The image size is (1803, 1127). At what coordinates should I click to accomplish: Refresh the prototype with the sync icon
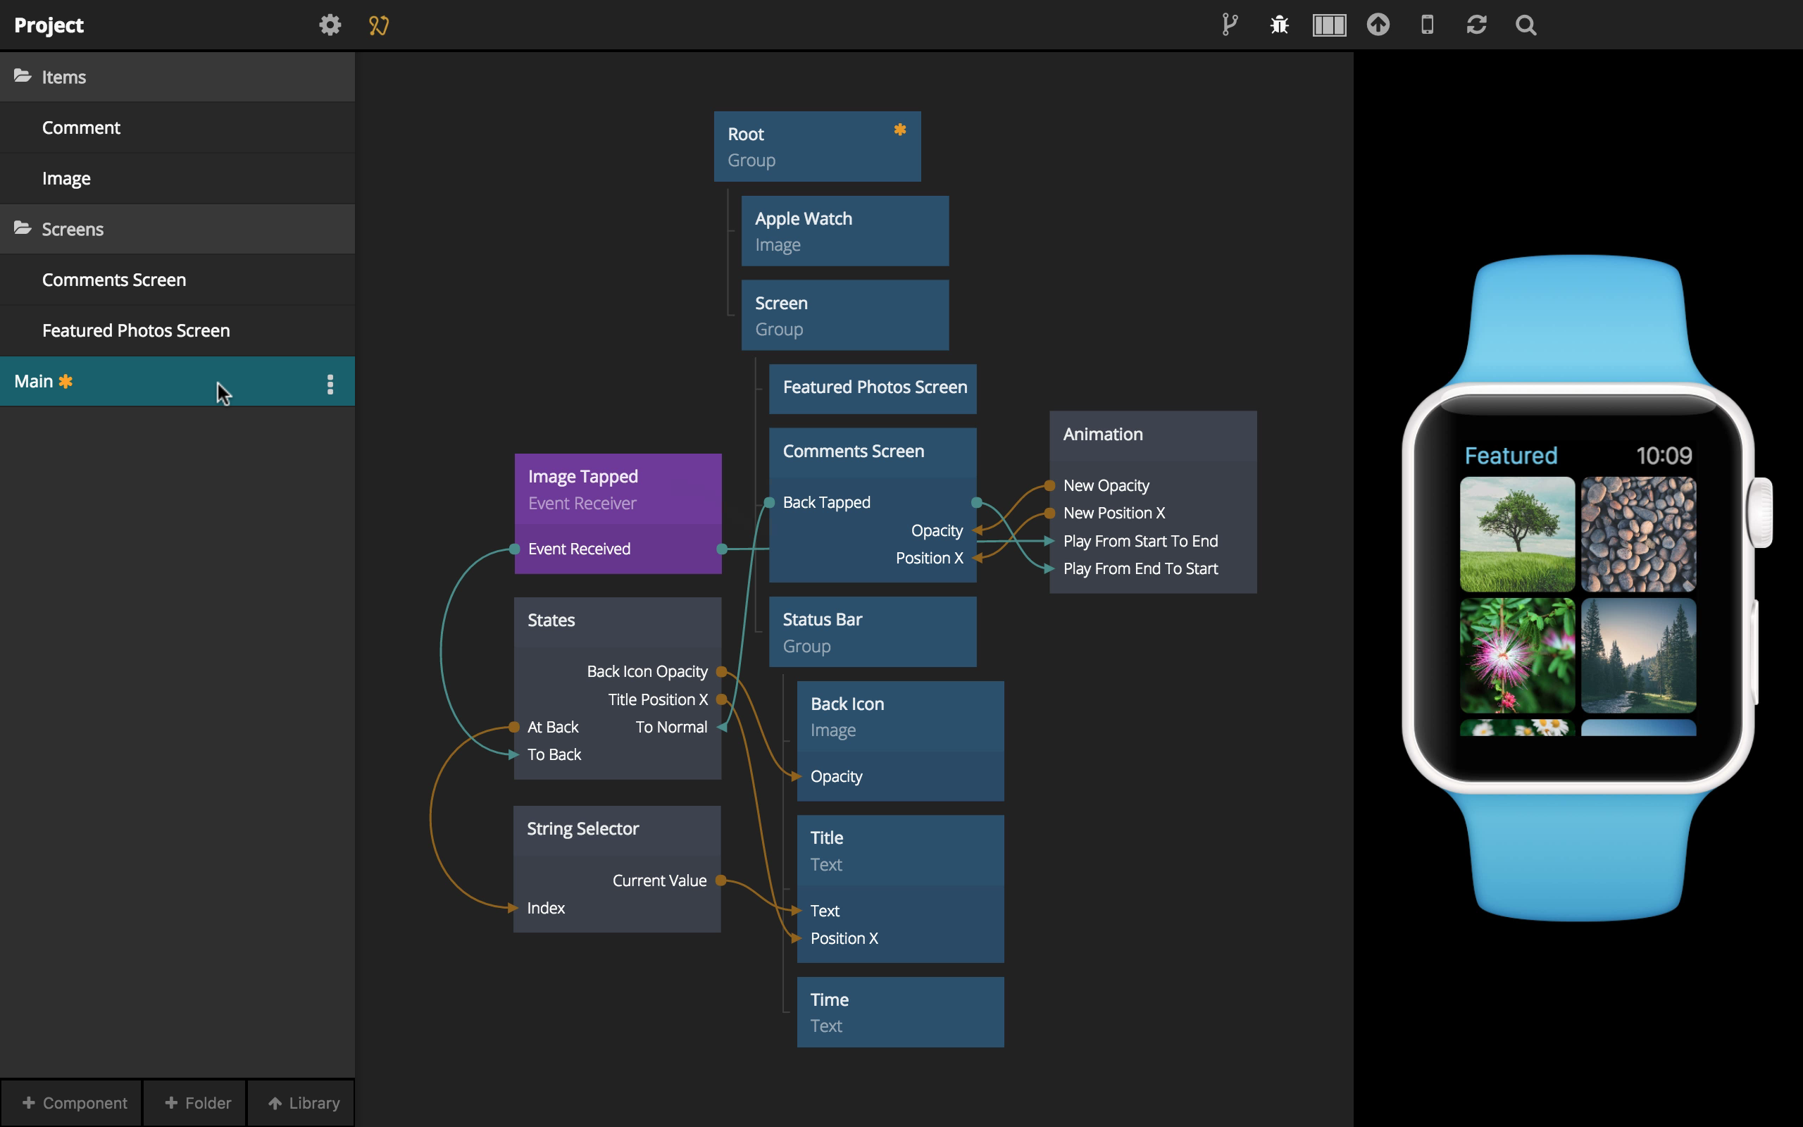tap(1477, 25)
